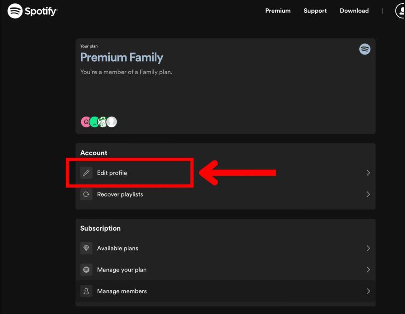Select the gray default member avatar

pyautogui.click(x=112, y=122)
